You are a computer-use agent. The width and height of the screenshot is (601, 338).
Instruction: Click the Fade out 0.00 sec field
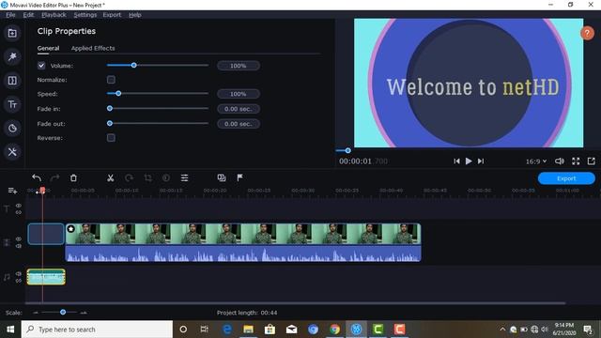click(239, 124)
